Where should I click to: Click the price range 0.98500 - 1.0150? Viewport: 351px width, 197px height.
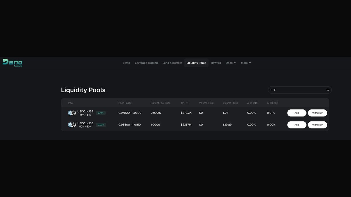pos(130,125)
